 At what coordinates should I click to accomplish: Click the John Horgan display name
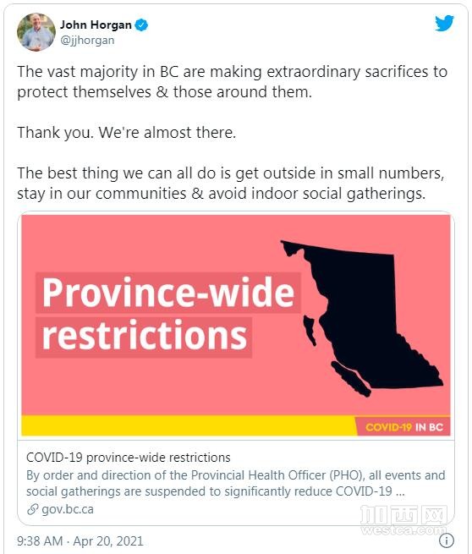[x=96, y=25]
